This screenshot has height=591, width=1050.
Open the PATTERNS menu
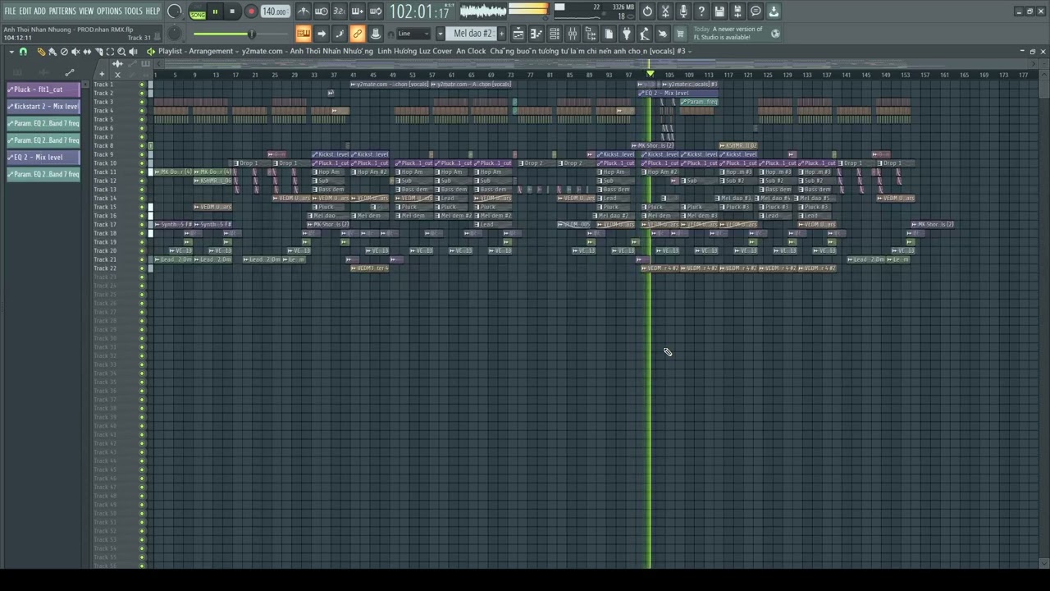point(62,11)
